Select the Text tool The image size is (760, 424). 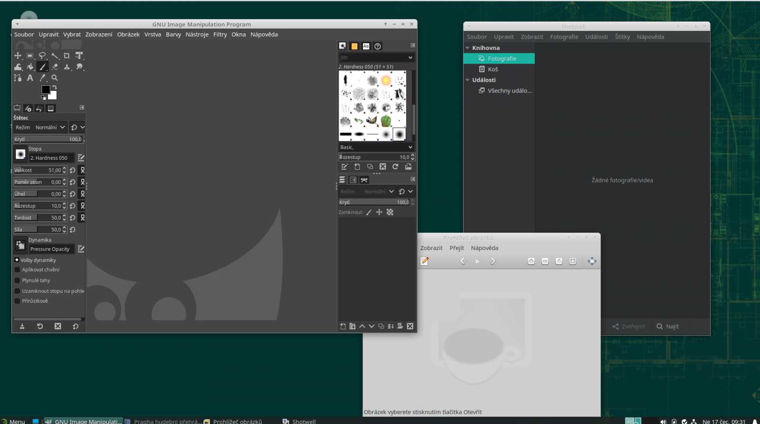[30, 78]
